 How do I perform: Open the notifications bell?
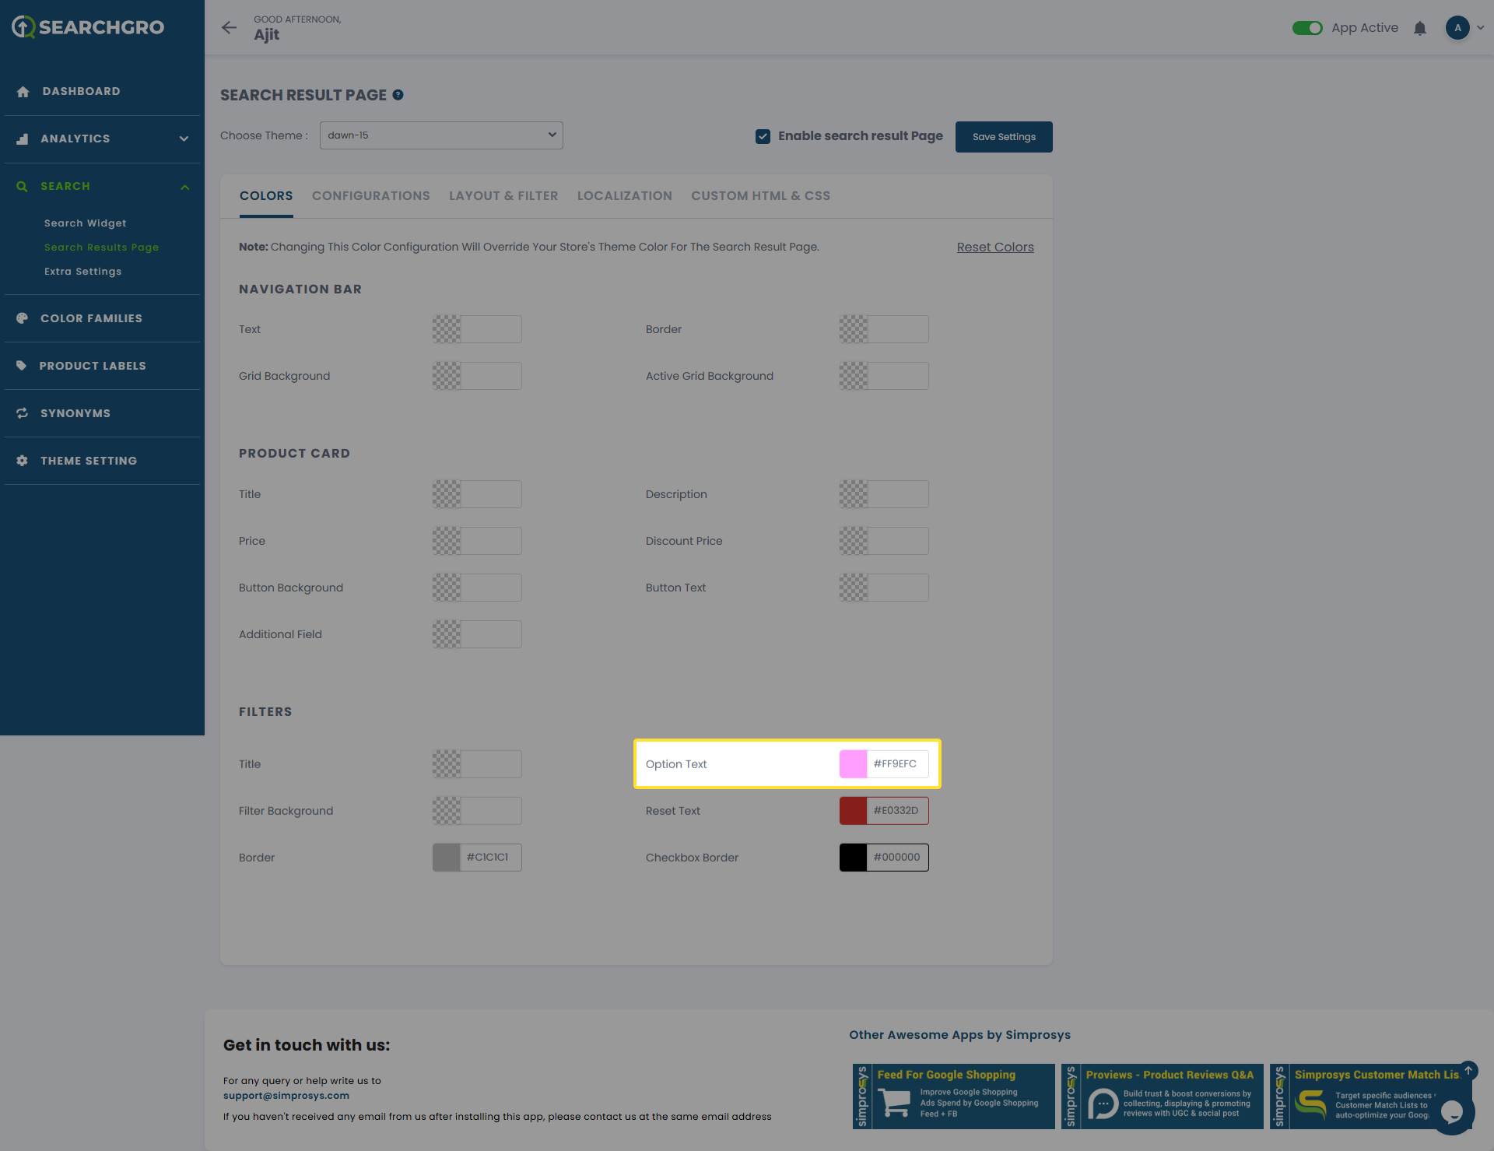tap(1420, 28)
